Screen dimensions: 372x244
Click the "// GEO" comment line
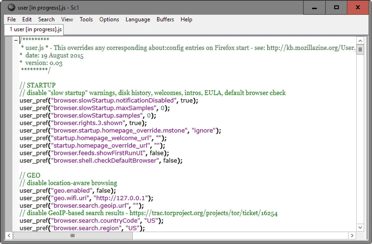point(30,175)
